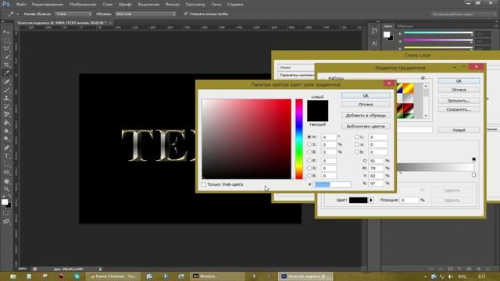Open tool preset picker arrow in options bar
The width and height of the screenshot is (500, 281).
point(17,14)
